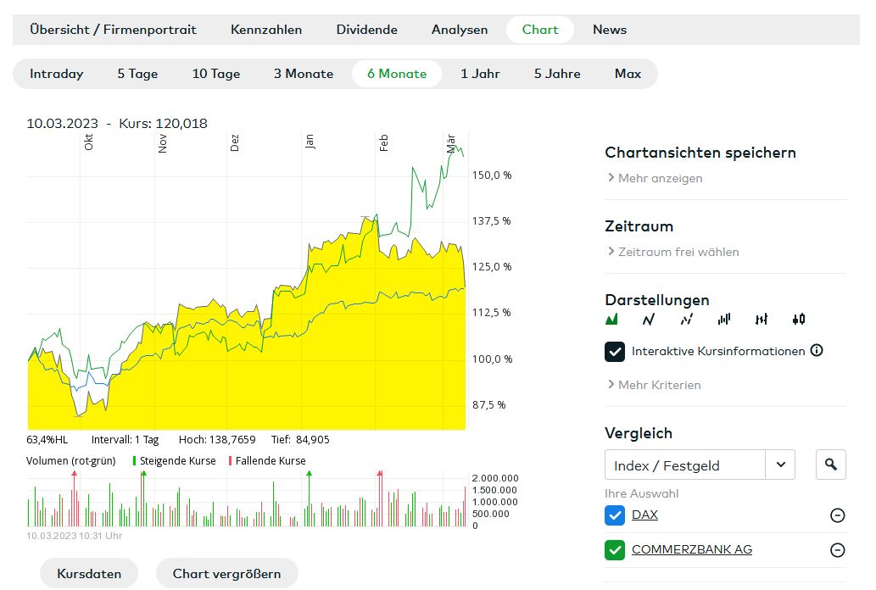876x590 pixels.
Task: Select the area (mountain) chart display icon
Action: [x=611, y=320]
